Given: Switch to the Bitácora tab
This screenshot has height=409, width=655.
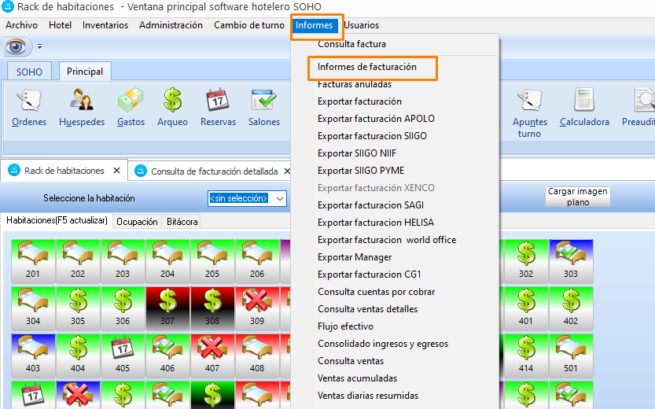Looking at the screenshot, I should (182, 222).
